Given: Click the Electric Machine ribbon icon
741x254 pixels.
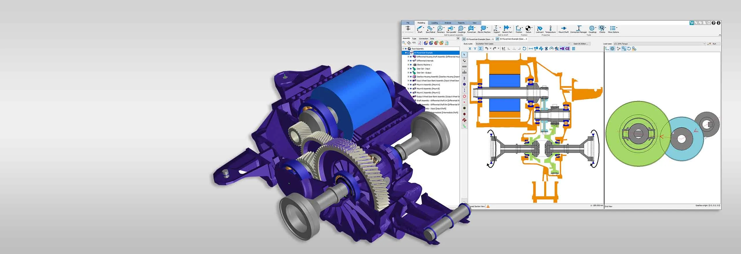Looking at the screenshot, I should (x=484, y=29).
